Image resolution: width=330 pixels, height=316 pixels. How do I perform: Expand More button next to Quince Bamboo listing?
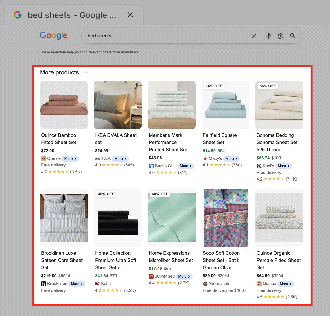coord(70,159)
